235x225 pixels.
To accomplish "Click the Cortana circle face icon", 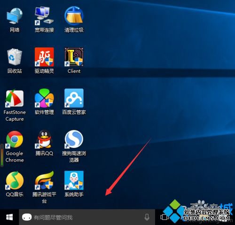I will [x=27, y=217].
